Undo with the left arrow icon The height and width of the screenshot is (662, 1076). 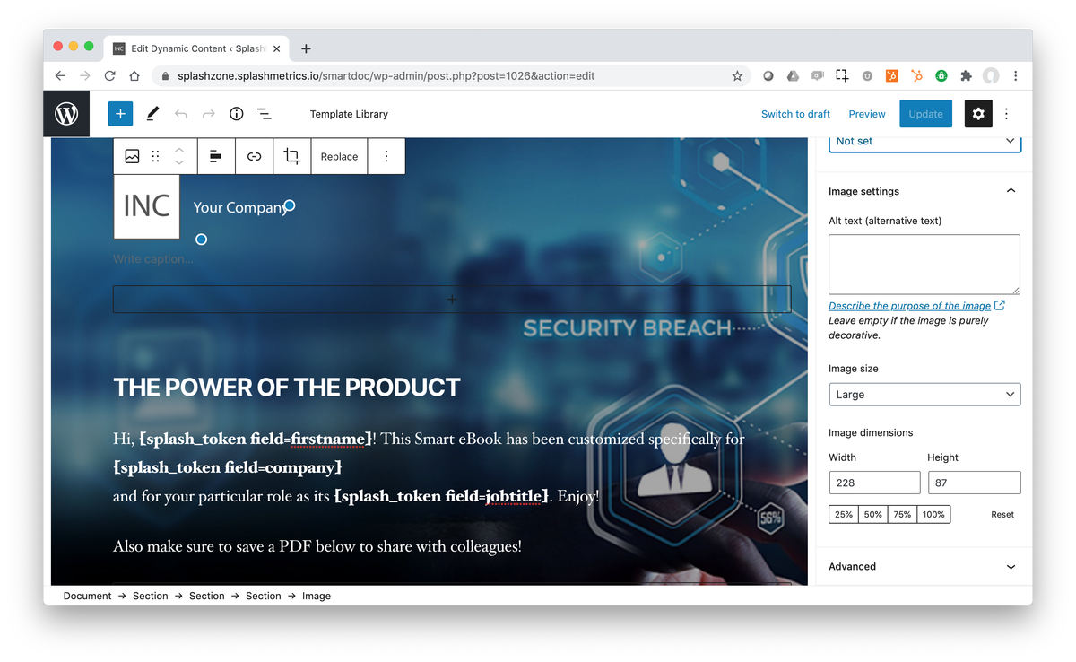181,114
